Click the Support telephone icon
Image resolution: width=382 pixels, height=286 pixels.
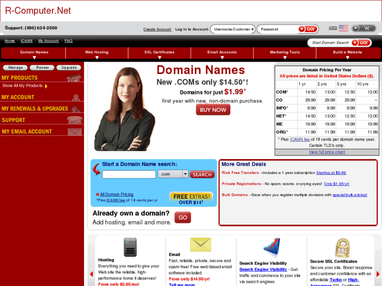[x=75, y=120]
